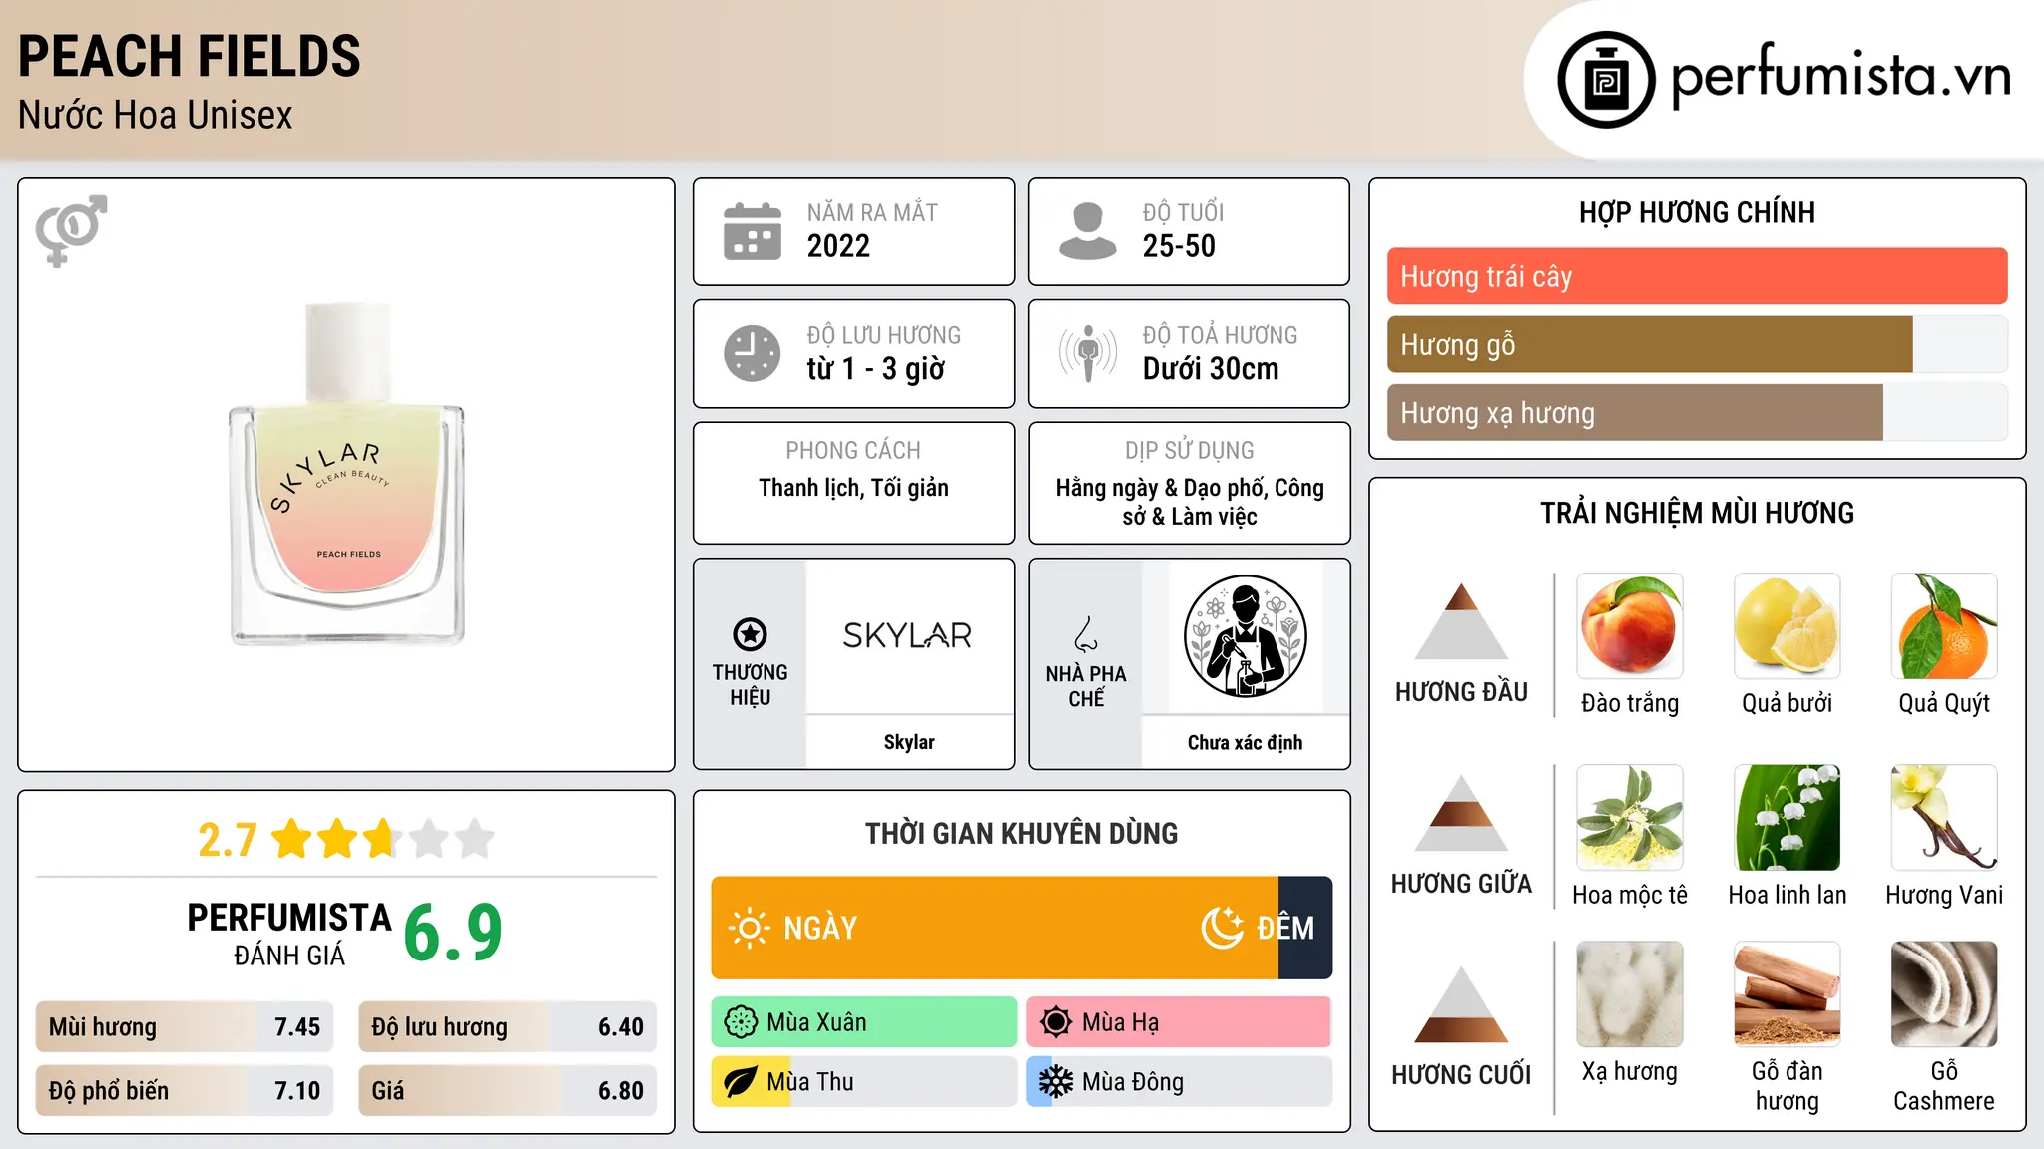Open the Hoa mộc tê note image

1630,818
